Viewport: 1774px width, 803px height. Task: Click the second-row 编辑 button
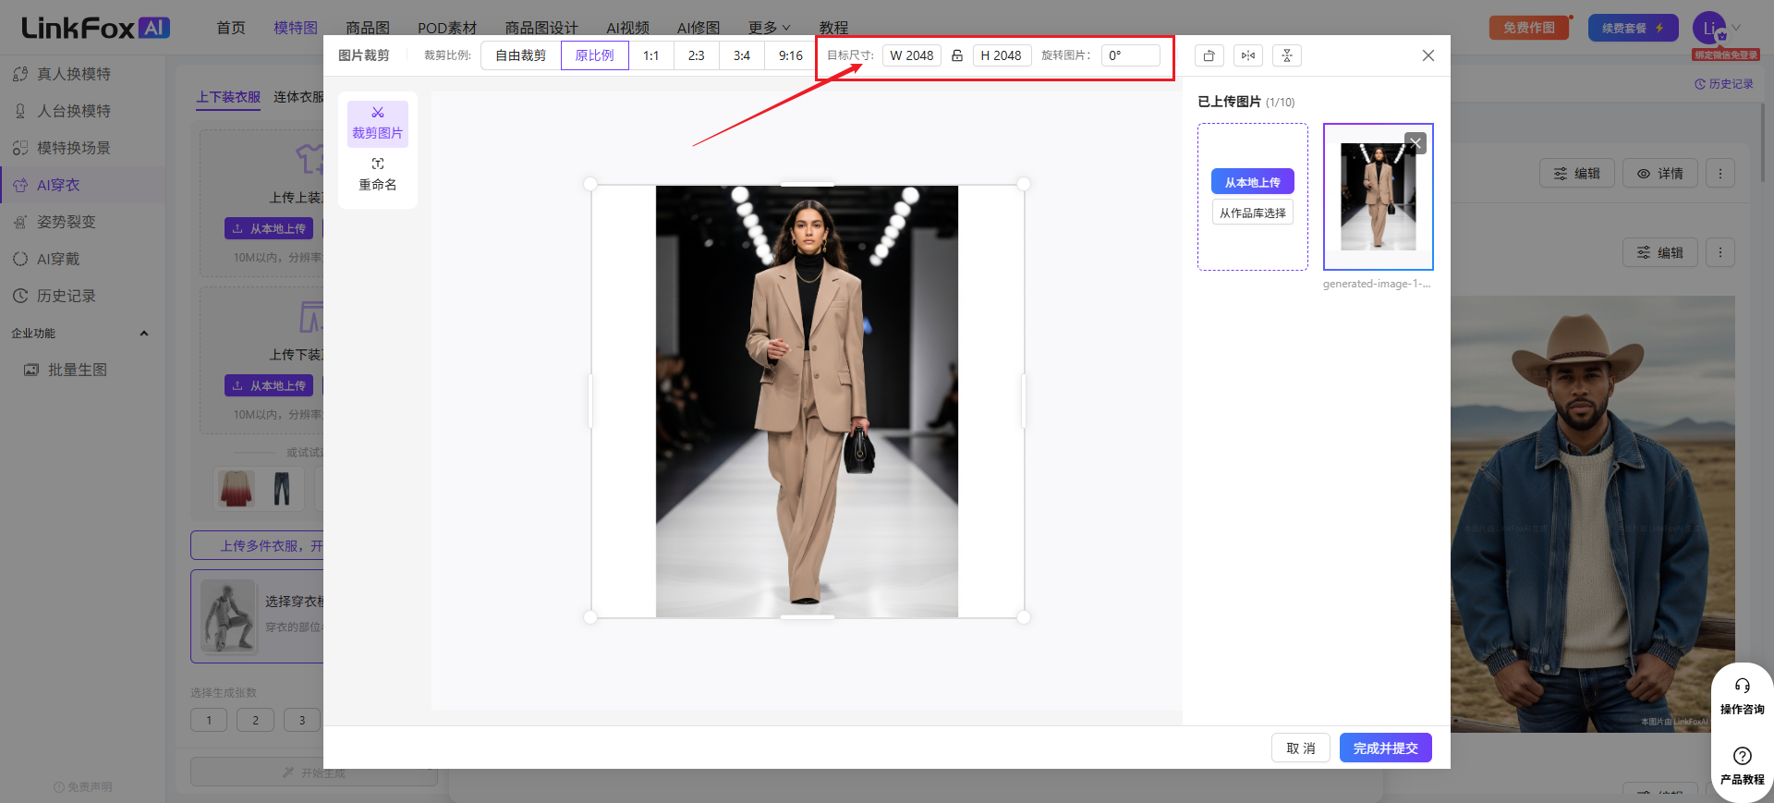pyautogui.click(x=1660, y=252)
